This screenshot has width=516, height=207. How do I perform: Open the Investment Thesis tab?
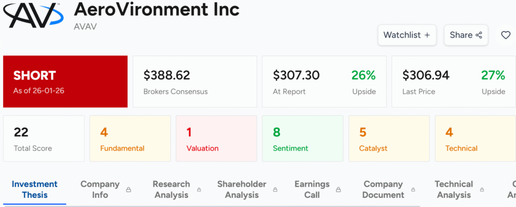35,189
